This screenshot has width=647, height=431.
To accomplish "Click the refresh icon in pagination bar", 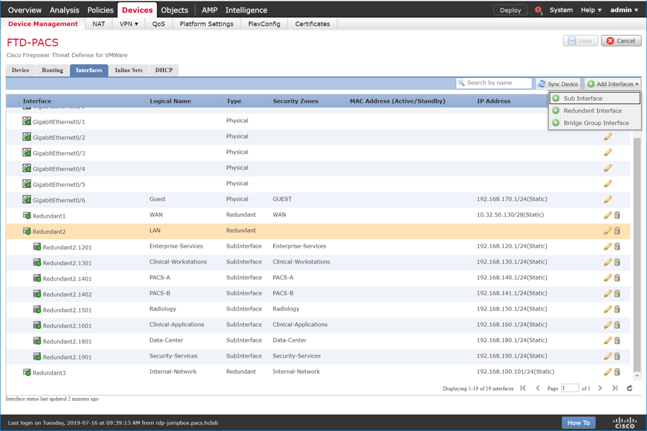I will coord(630,389).
